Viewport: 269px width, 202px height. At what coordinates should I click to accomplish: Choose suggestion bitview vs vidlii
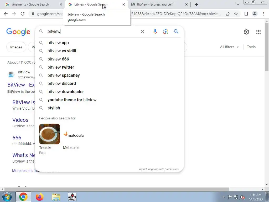[109, 51]
